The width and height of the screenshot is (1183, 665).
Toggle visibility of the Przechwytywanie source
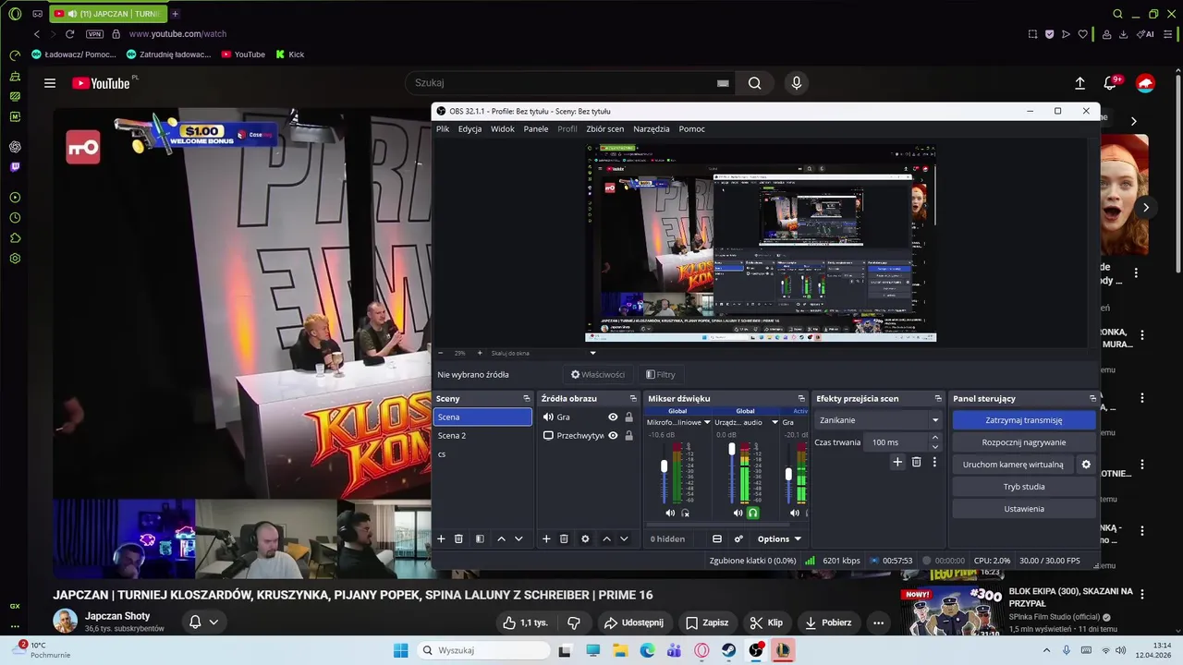point(613,435)
